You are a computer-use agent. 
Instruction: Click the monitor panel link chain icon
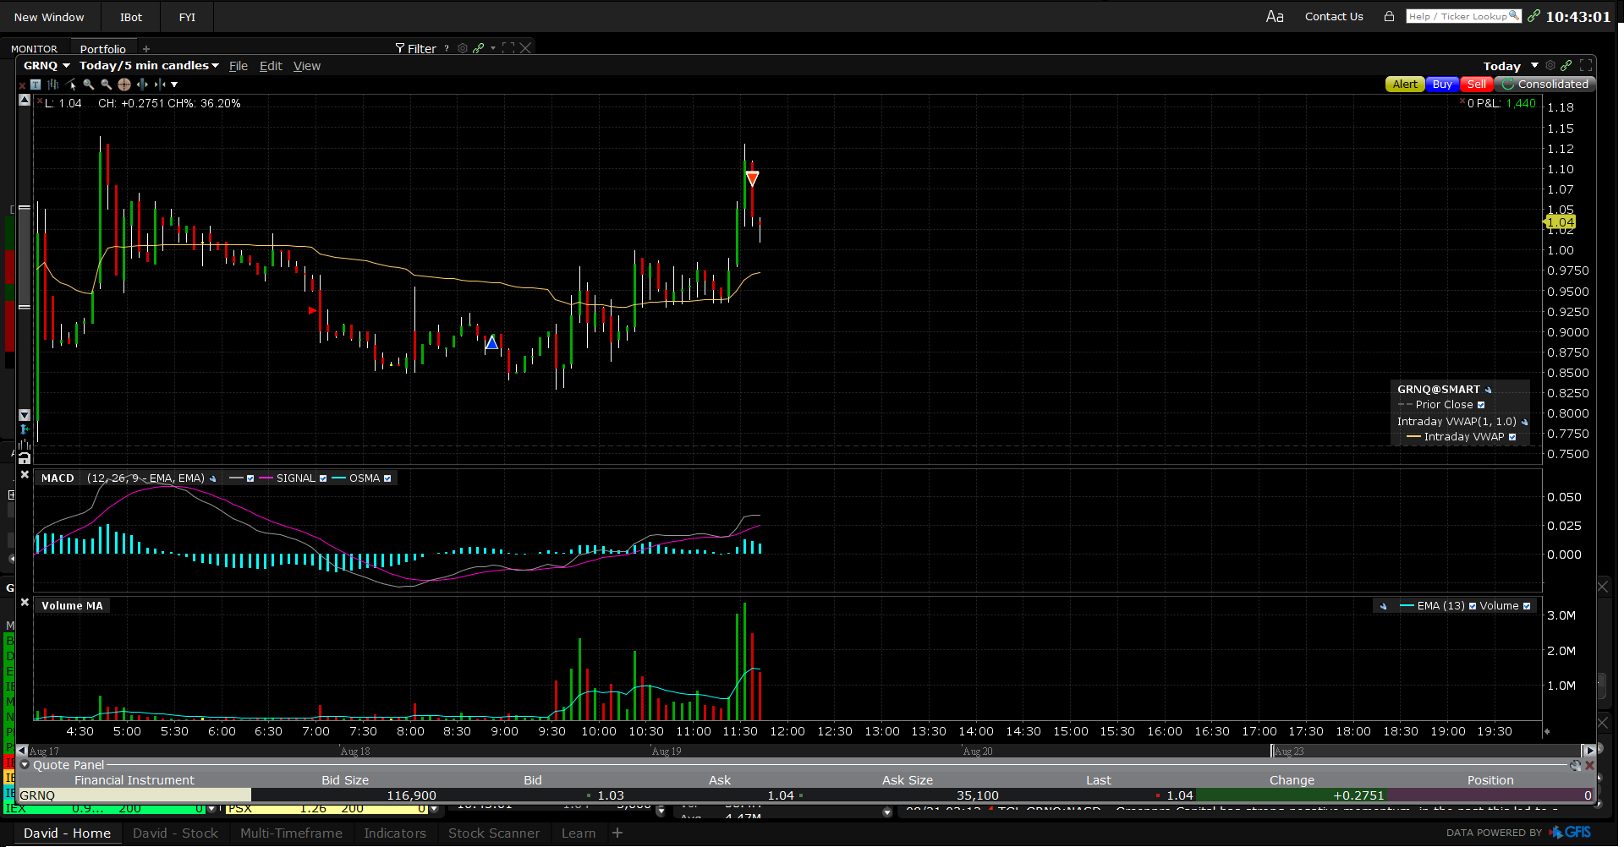478,48
